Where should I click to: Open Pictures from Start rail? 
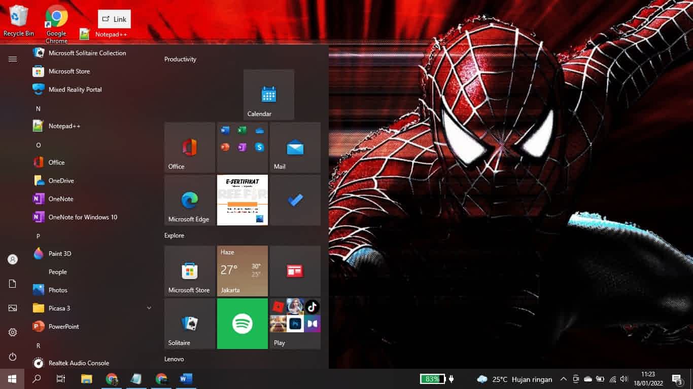13,308
